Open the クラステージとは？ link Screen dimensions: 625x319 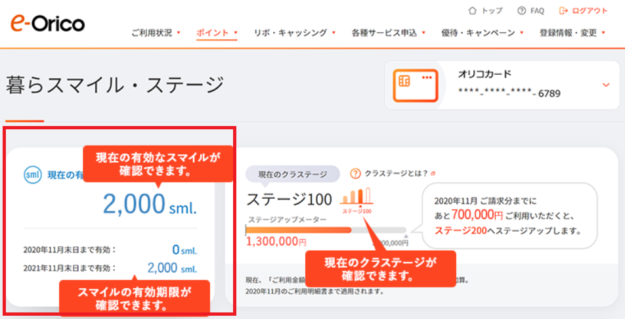click(396, 173)
